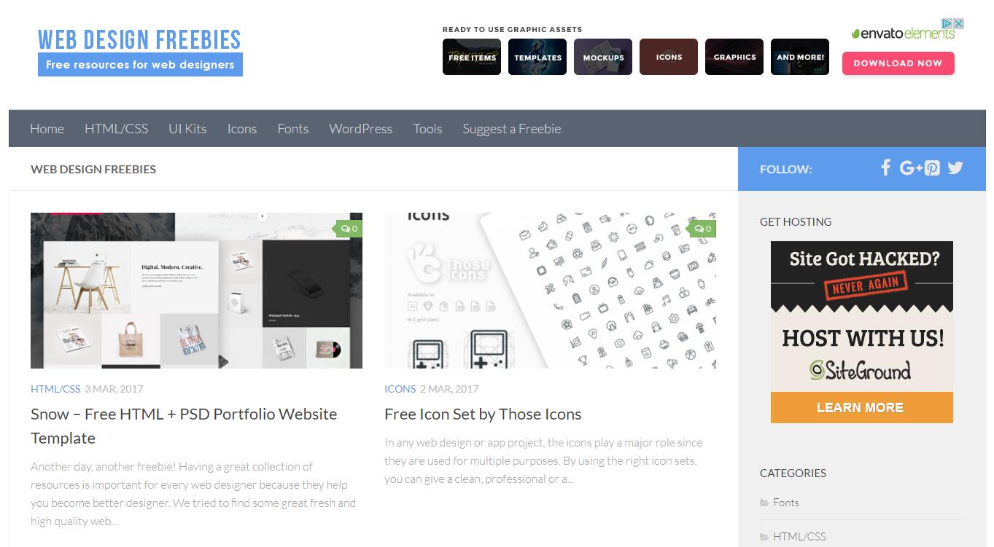Open the Those Icons post thumbnail
This screenshot has width=994, height=547.
551,291
